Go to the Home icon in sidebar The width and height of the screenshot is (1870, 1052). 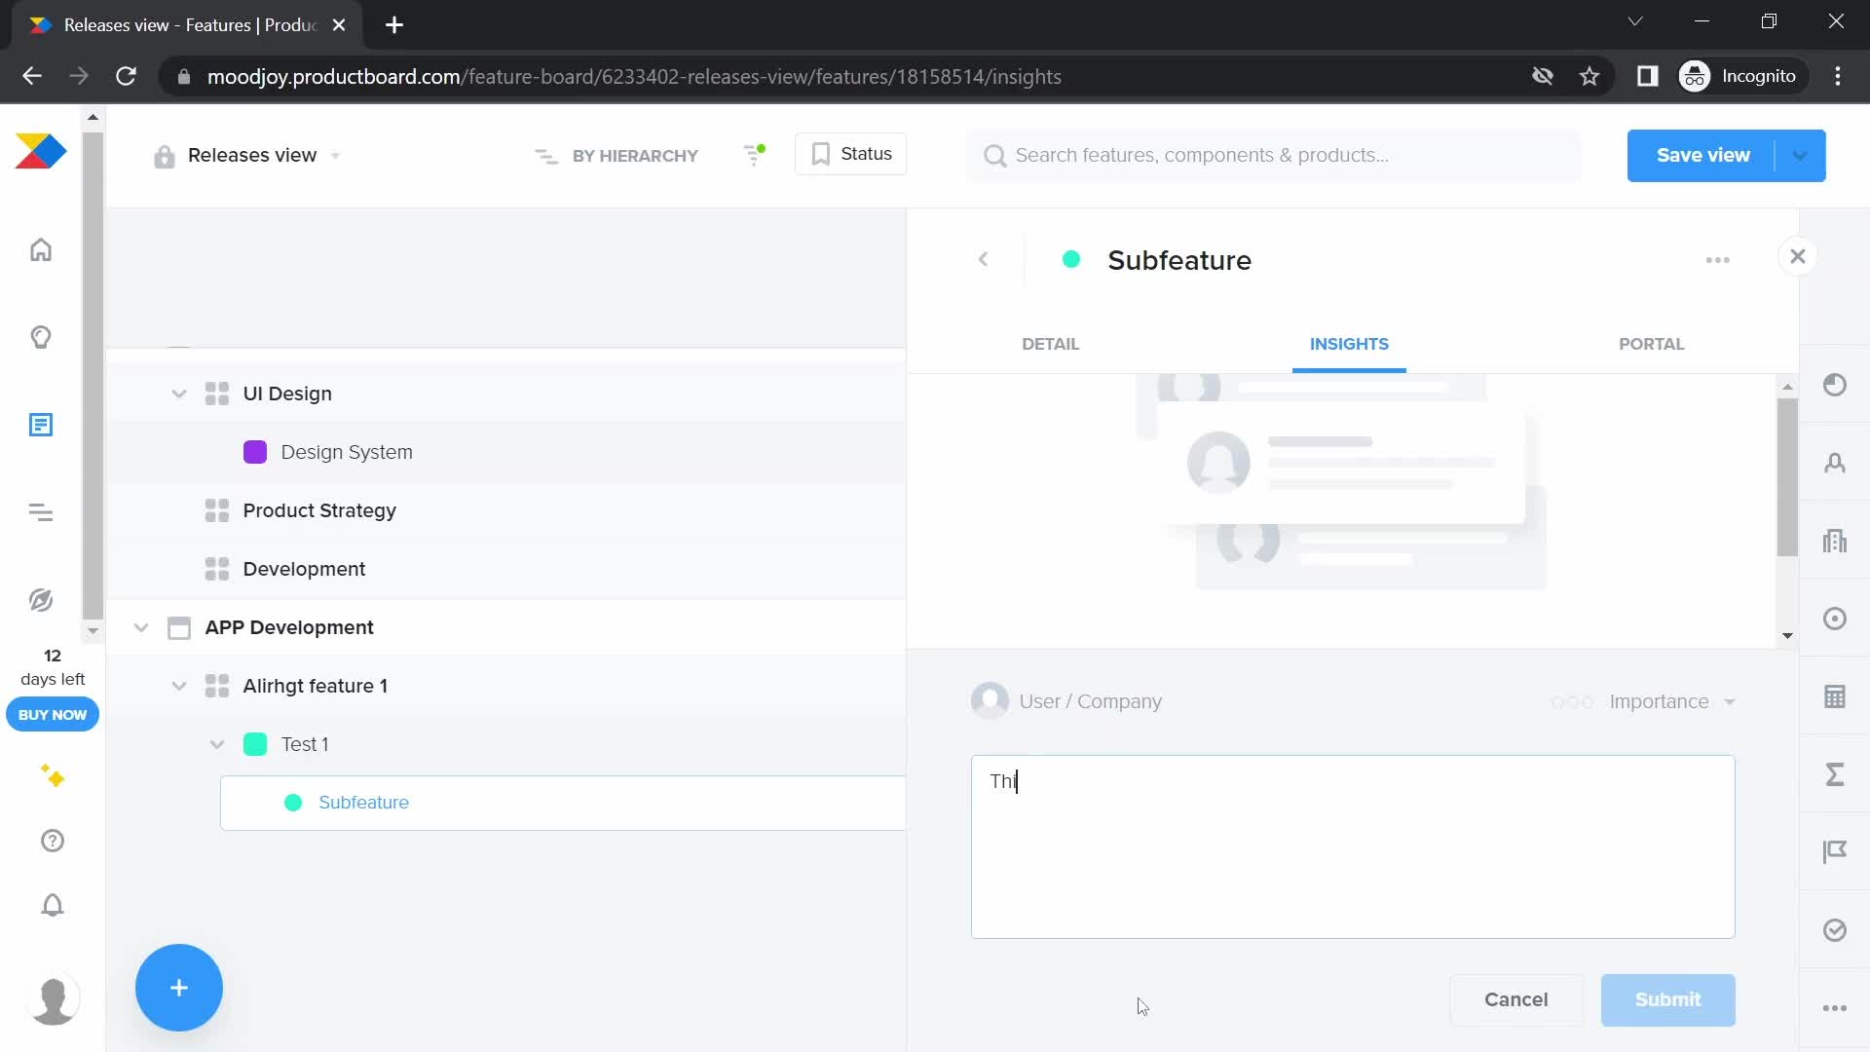(x=41, y=249)
